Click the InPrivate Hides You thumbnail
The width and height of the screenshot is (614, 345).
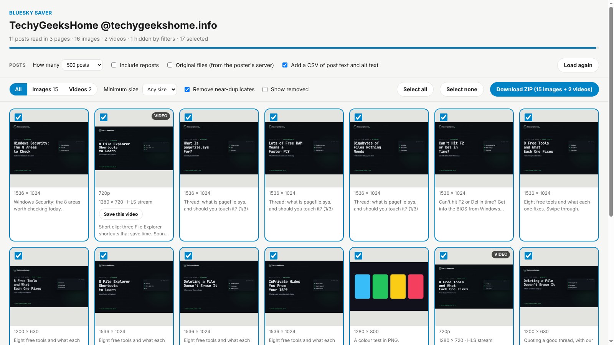304,287
